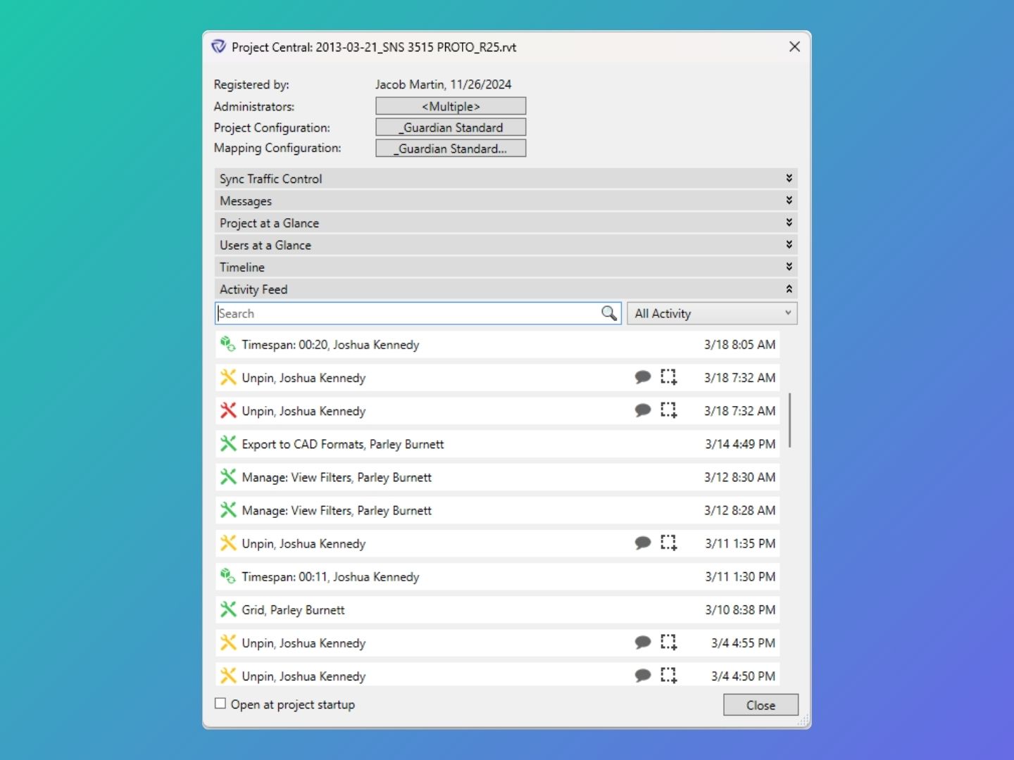Click comment bubble on 3/18 7:32 AM yellow Unpin
Image resolution: width=1014 pixels, height=760 pixels.
[642, 377]
